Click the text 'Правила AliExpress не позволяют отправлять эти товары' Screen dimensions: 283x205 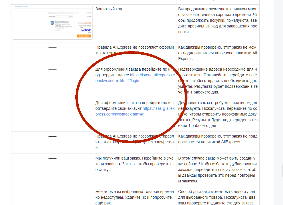(x=135, y=142)
